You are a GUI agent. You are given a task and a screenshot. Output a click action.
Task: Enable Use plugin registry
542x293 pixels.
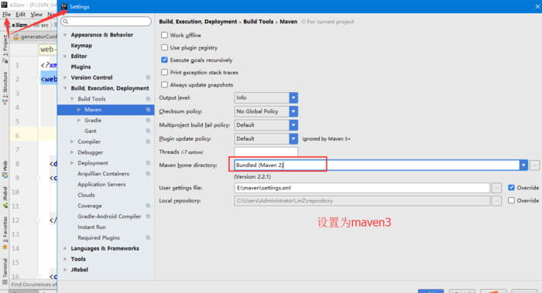coord(164,48)
